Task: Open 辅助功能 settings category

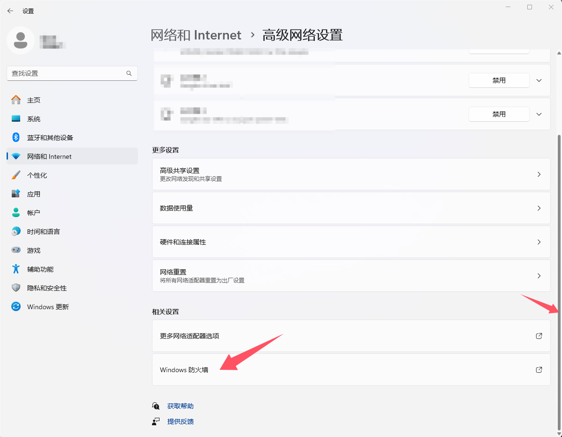Action: (72, 269)
